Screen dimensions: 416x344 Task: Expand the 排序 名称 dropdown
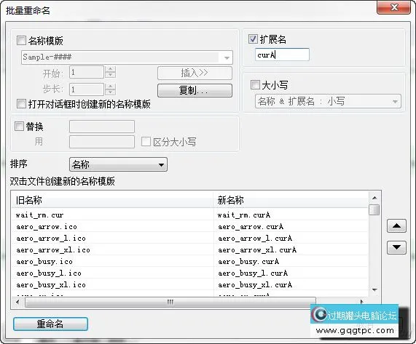(x=118, y=164)
